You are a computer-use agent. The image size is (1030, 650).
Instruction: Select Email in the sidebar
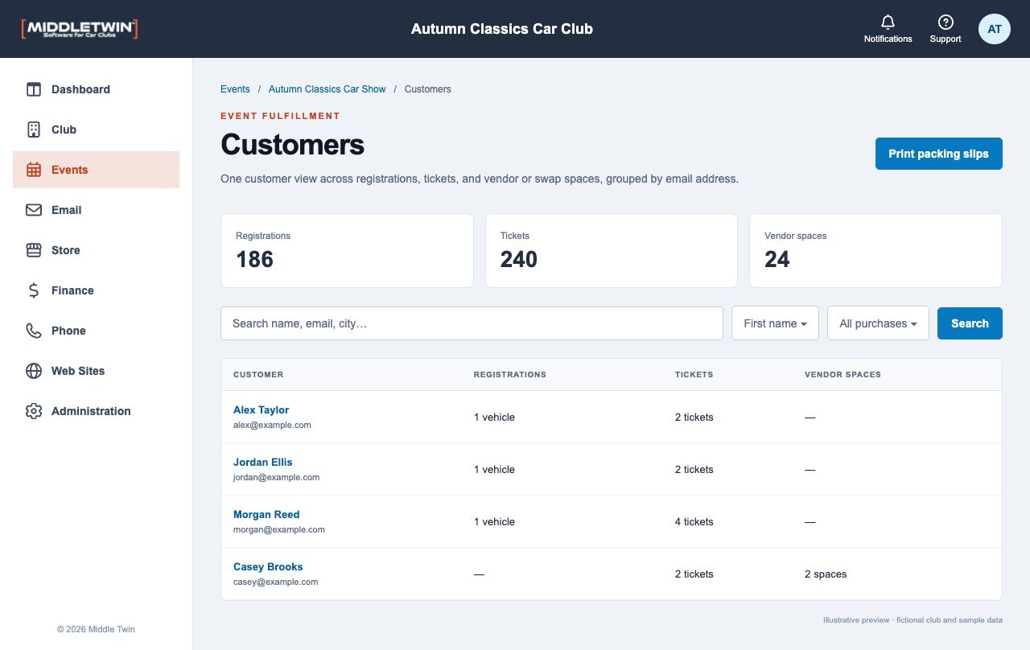96,210
